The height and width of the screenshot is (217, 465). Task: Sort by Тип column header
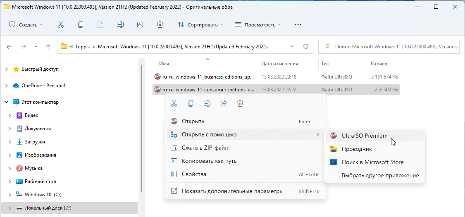tap(325, 64)
